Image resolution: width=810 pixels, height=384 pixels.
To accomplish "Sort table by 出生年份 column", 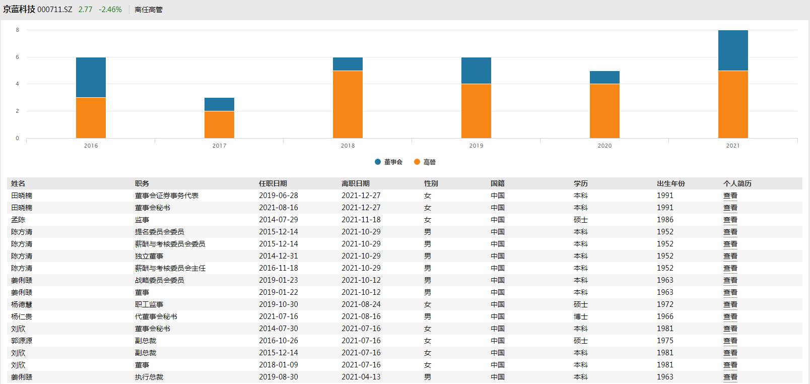I will point(671,183).
